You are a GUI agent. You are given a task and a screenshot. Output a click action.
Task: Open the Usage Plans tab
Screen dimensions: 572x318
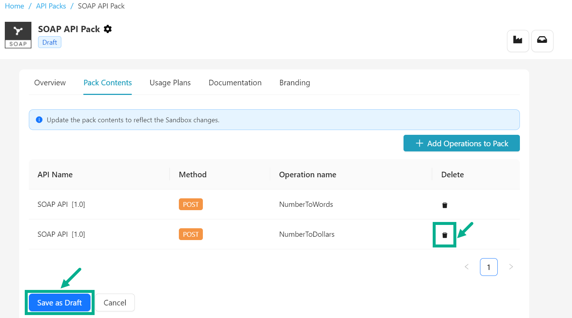click(170, 83)
